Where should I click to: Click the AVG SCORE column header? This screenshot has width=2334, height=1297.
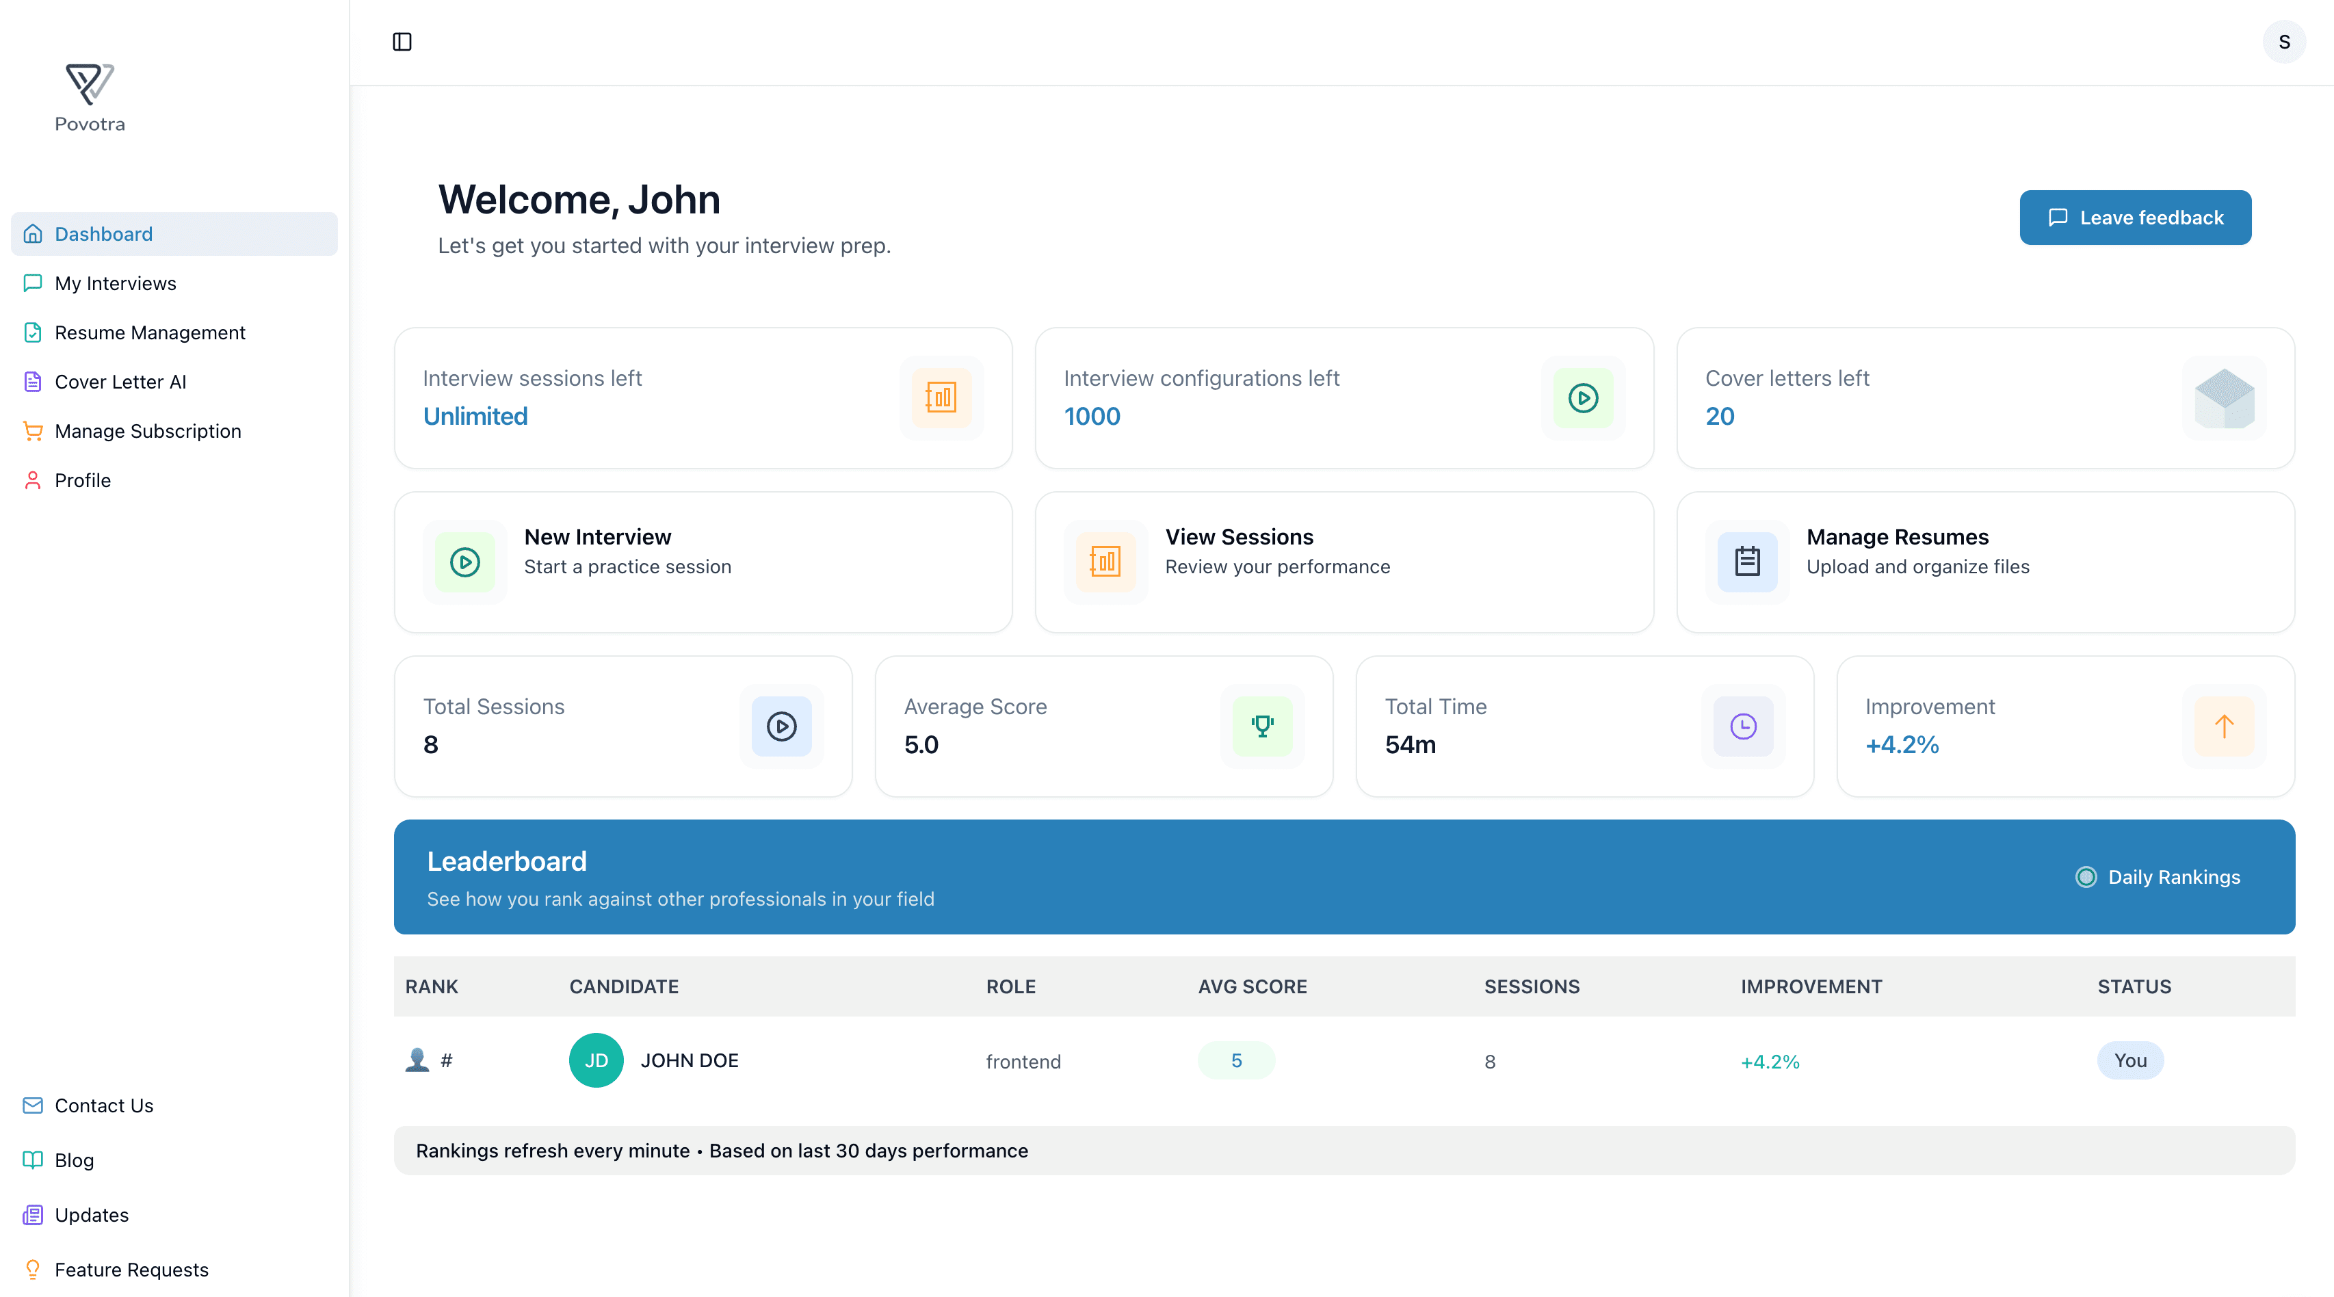click(x=1253, y=986)
